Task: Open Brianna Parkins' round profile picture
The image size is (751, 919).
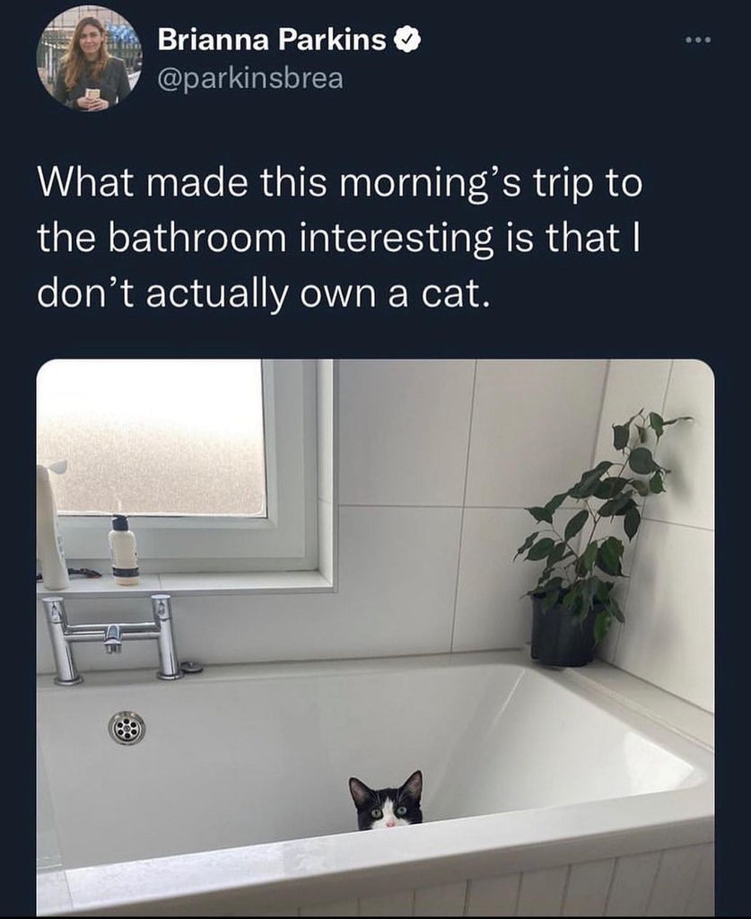Action: pos(90,58)
